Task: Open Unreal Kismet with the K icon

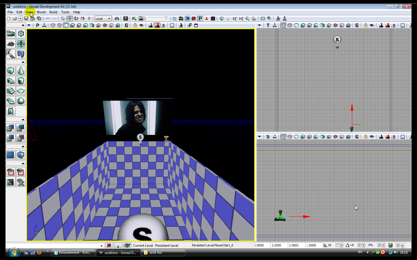Action: (134, 18)
